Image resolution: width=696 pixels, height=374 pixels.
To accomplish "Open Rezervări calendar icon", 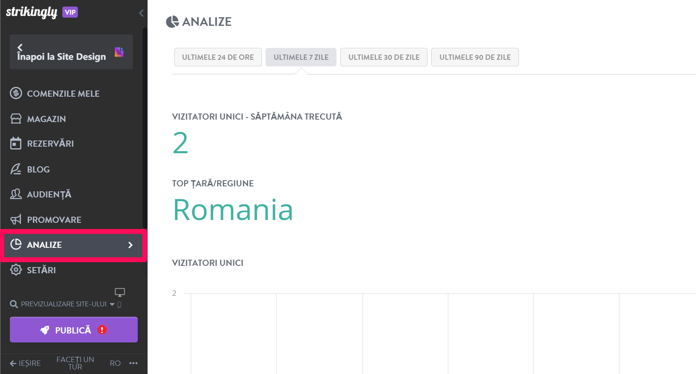I will tap(16, 143).
